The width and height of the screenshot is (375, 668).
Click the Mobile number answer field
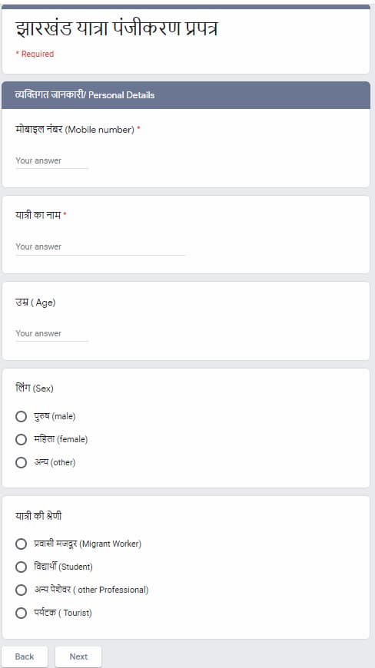(x=52, y=161)
